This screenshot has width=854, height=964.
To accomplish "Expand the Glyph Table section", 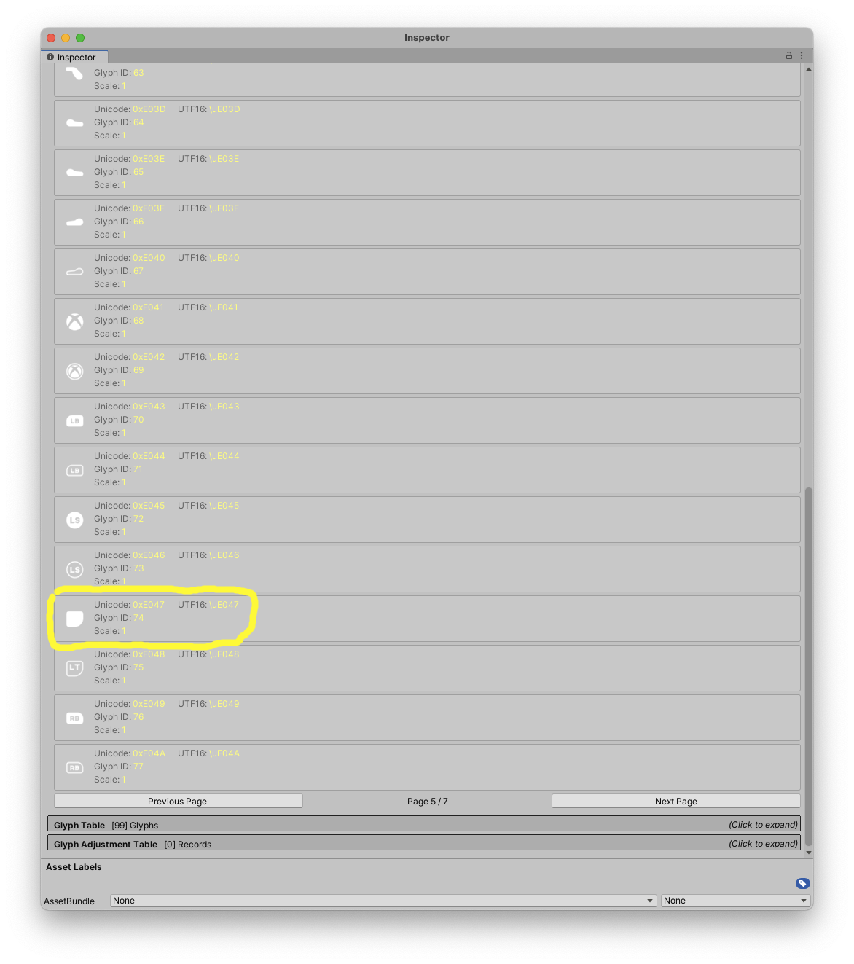I will 423,824.
